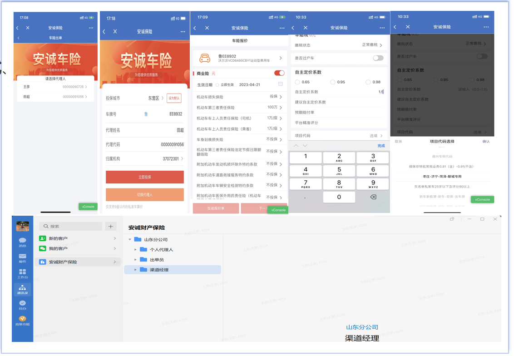This screenshot has height=356, width=514.
Task: Tap the X icon in the 17:18 phone header
Action: click(115, 31)
